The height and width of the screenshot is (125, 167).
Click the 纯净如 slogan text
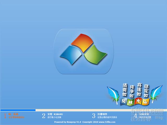(132, 91)
